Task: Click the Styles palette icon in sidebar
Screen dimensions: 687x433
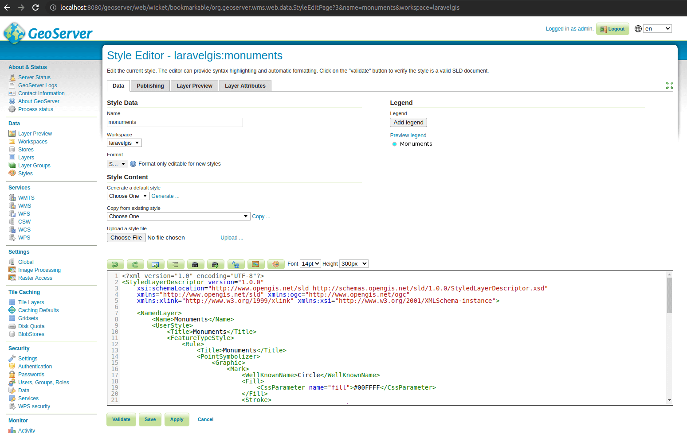Action: click(12, 174)
